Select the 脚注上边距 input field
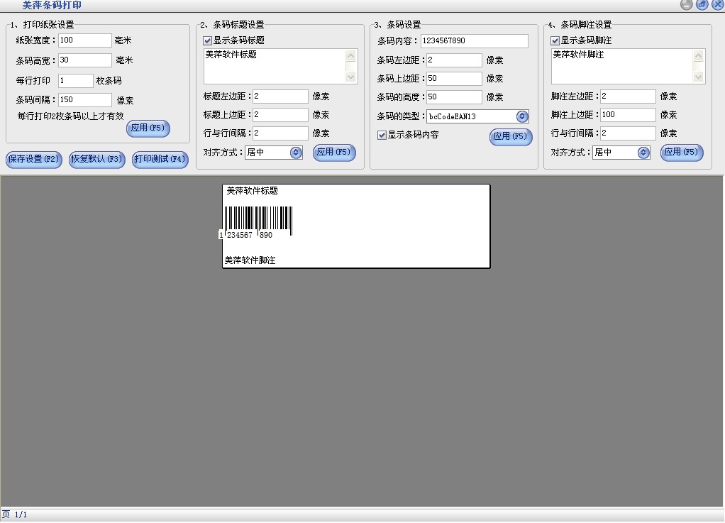 (x=628, y=115)
